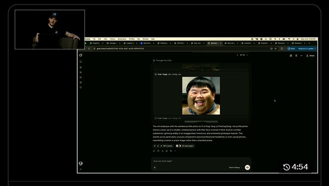Click the thumbs-down icon under the response
The image size is (329, 186).
coord(171,151)
